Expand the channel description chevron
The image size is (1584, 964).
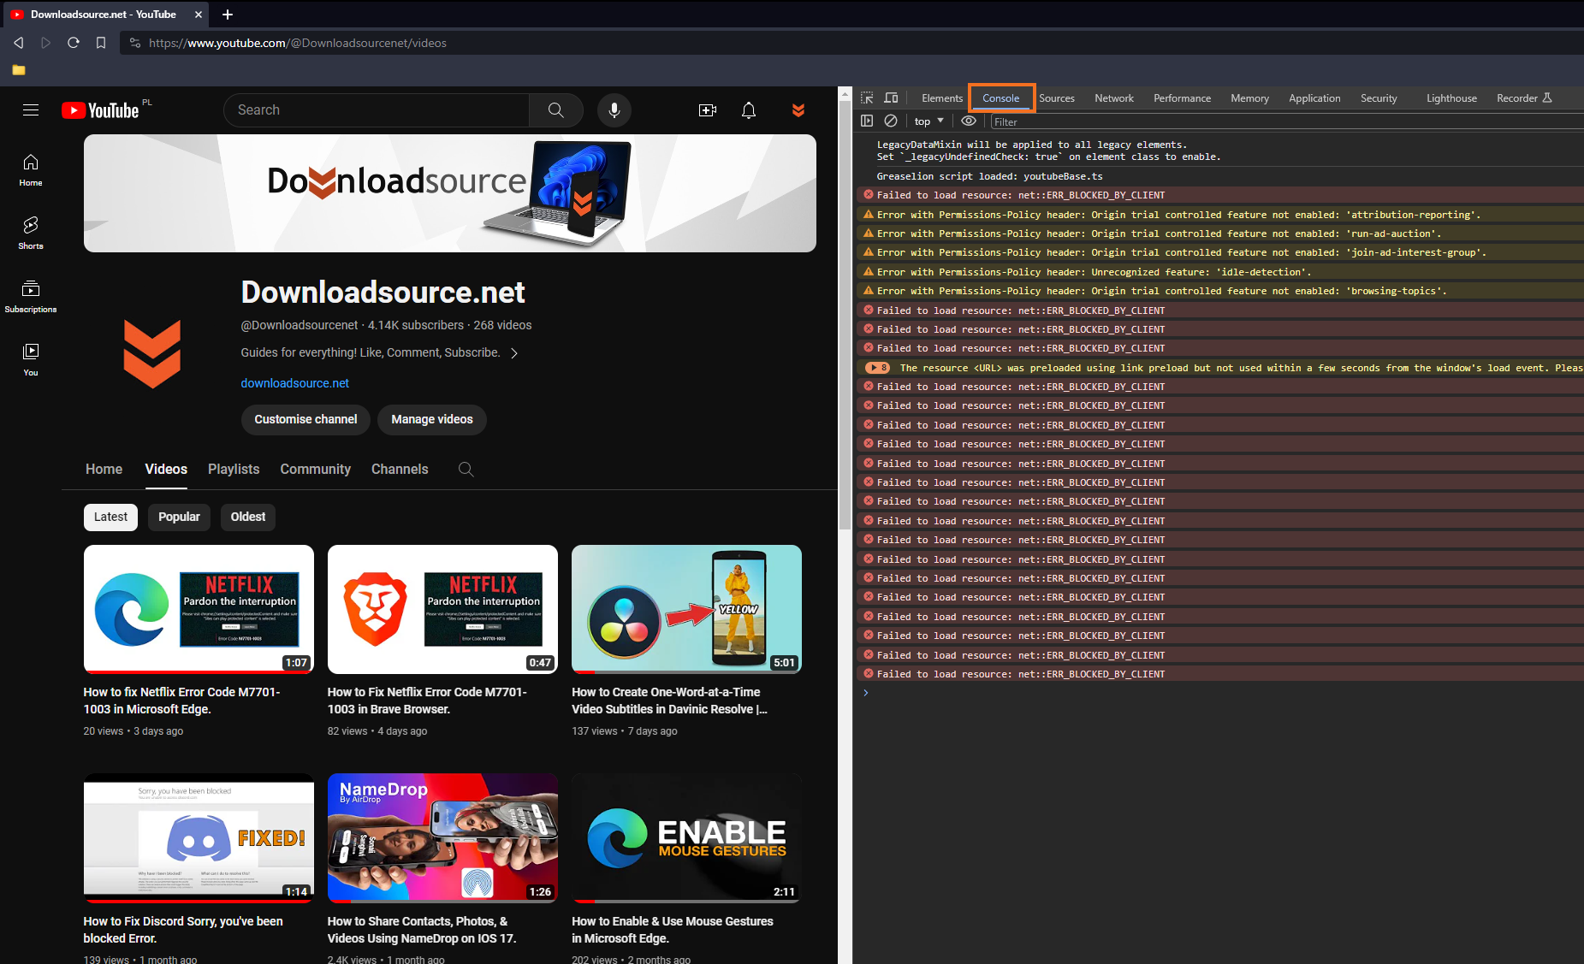514,353
